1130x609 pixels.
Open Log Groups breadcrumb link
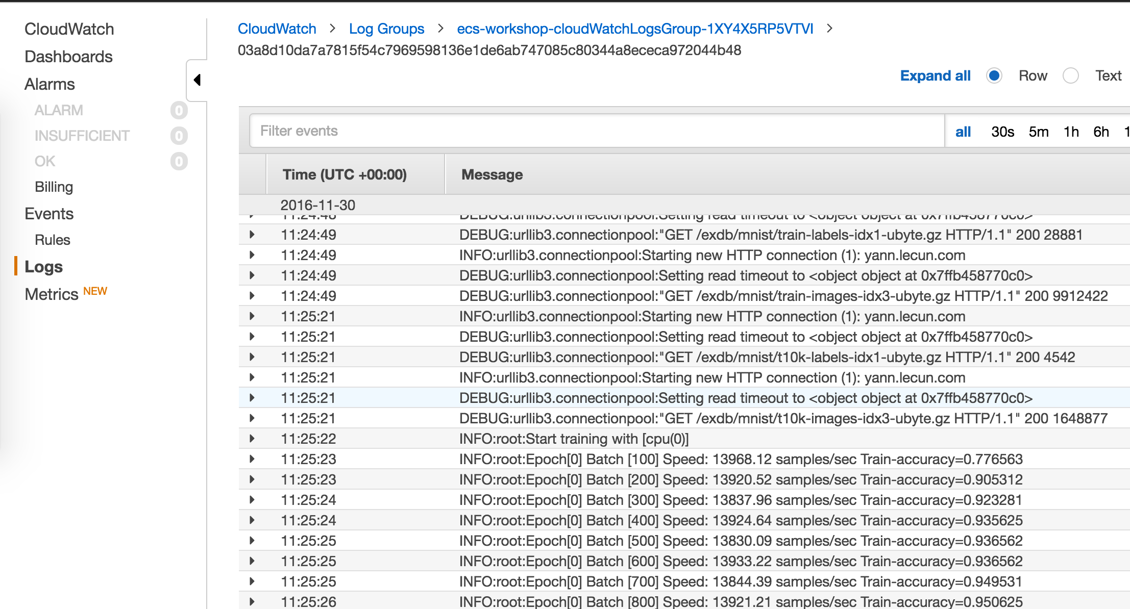(386, 29)
